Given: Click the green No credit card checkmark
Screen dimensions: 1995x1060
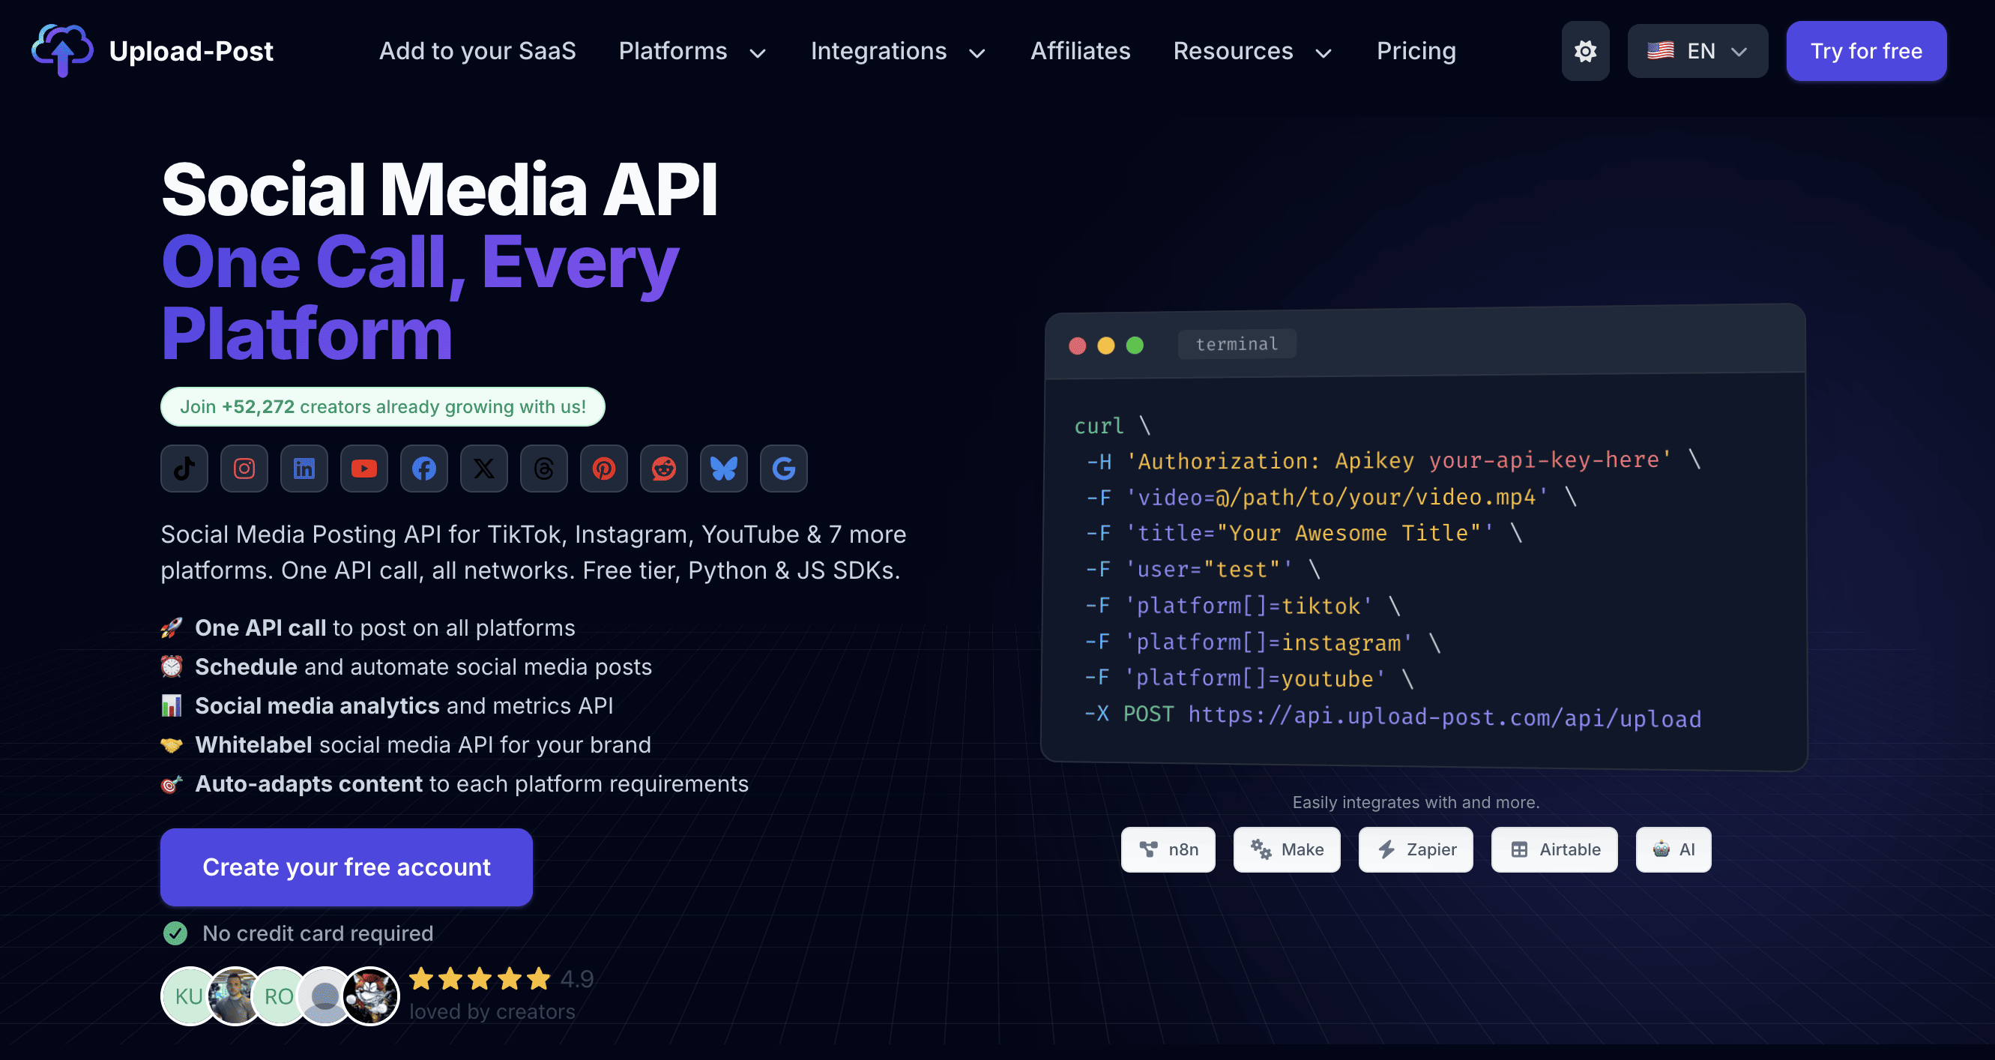Looking at the screenshot, I should 175,934.
